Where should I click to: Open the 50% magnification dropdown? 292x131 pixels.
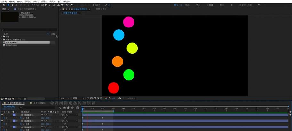point(65,98)
